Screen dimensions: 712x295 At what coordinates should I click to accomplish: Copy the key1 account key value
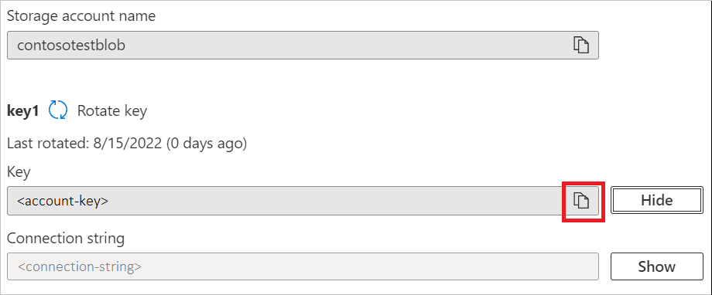coord(580,200)
